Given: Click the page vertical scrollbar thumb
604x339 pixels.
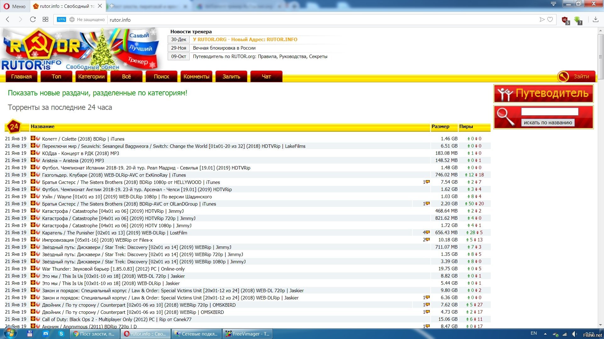Looking at the screenshot, I should pos(601,56).
